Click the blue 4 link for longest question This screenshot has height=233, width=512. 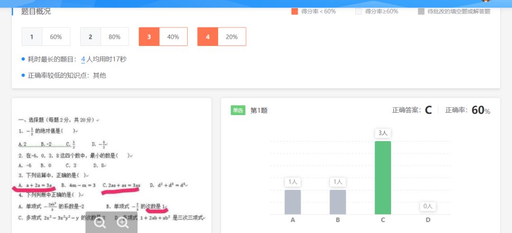tap(83, 59)
